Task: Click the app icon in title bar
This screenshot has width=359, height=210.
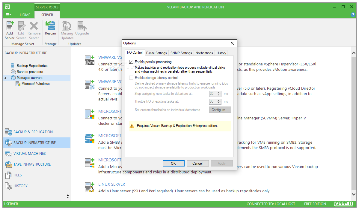Action: pos(7,7)
